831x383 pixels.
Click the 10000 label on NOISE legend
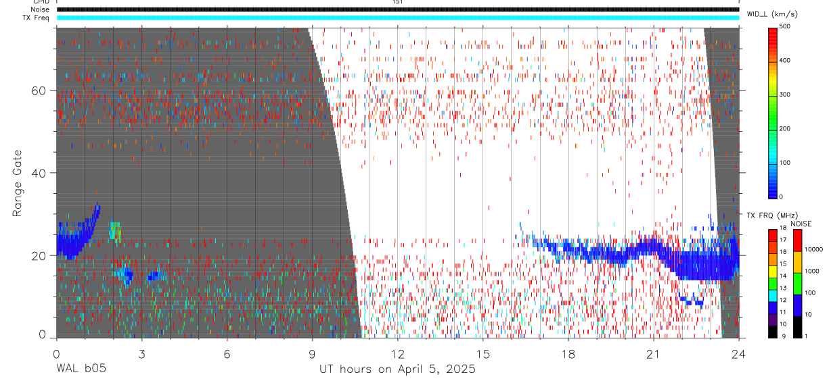click(x=814, y=249)
